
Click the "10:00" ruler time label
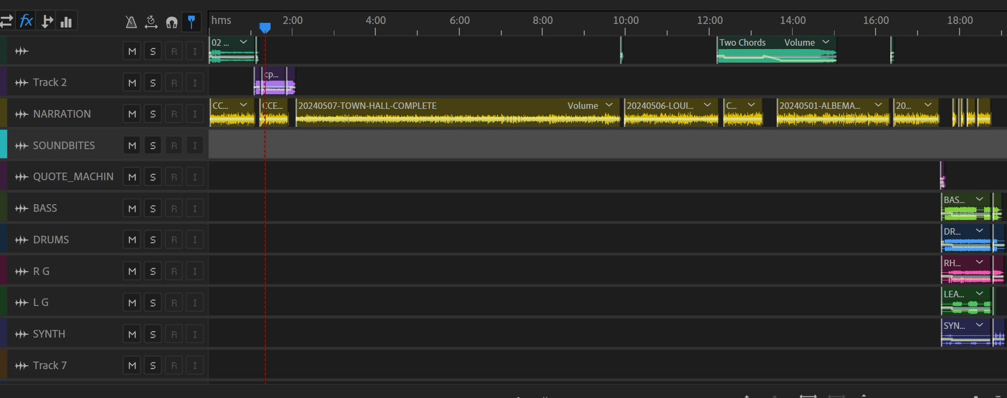click(626, 20)
